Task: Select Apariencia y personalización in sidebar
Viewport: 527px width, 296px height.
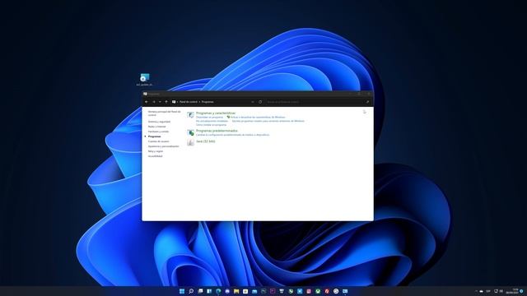Action: pos(163,146)
